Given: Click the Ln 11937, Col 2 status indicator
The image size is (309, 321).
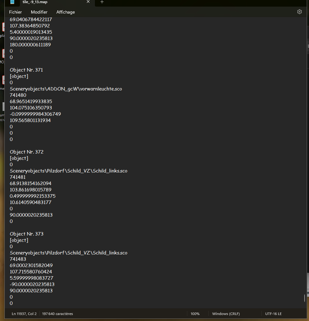Looking at the screenshot, I should point(24,314).
